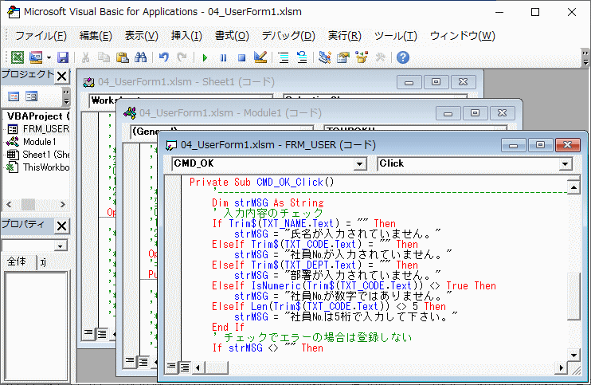Click the Toolbox wrench icon
The width and height of the screenshot is (591, 385).
click(x=380, y=57)
